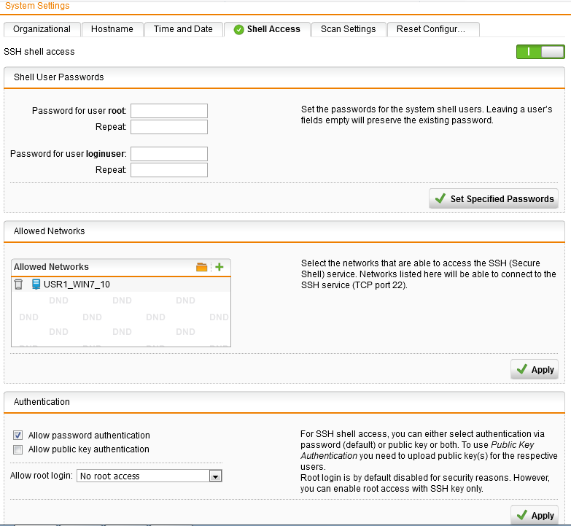The image size is (571, 526).
Task: Click the green plus icon to add network
Action: pos(220,268)
